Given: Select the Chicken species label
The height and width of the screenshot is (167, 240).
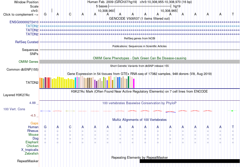Looking at the screenshot, I should [32, 146].
